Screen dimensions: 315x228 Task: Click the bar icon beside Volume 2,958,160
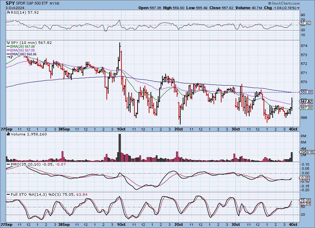[8, 134]
